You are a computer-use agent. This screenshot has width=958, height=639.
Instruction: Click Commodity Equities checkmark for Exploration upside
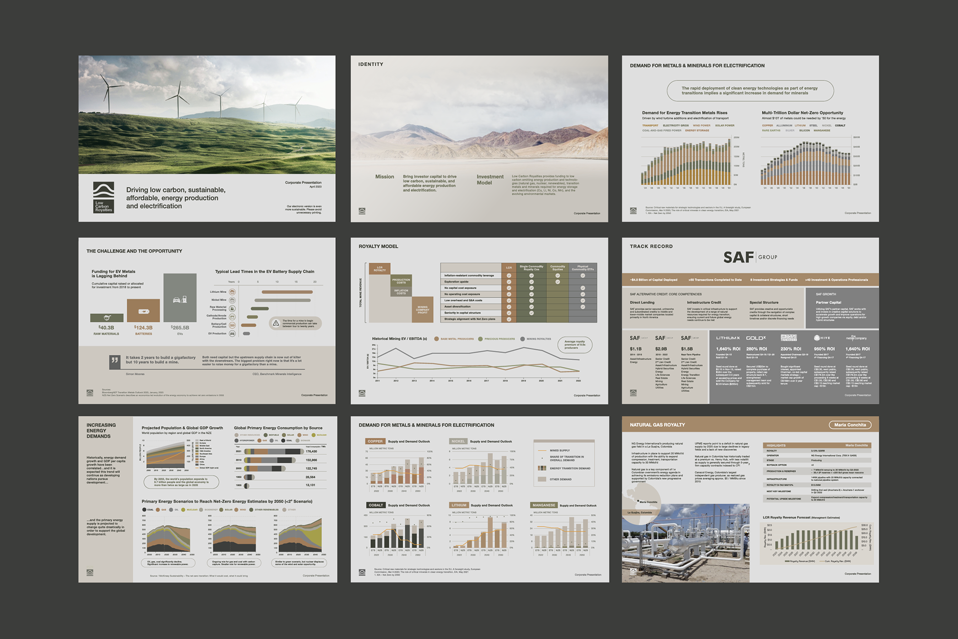[558, 282]
